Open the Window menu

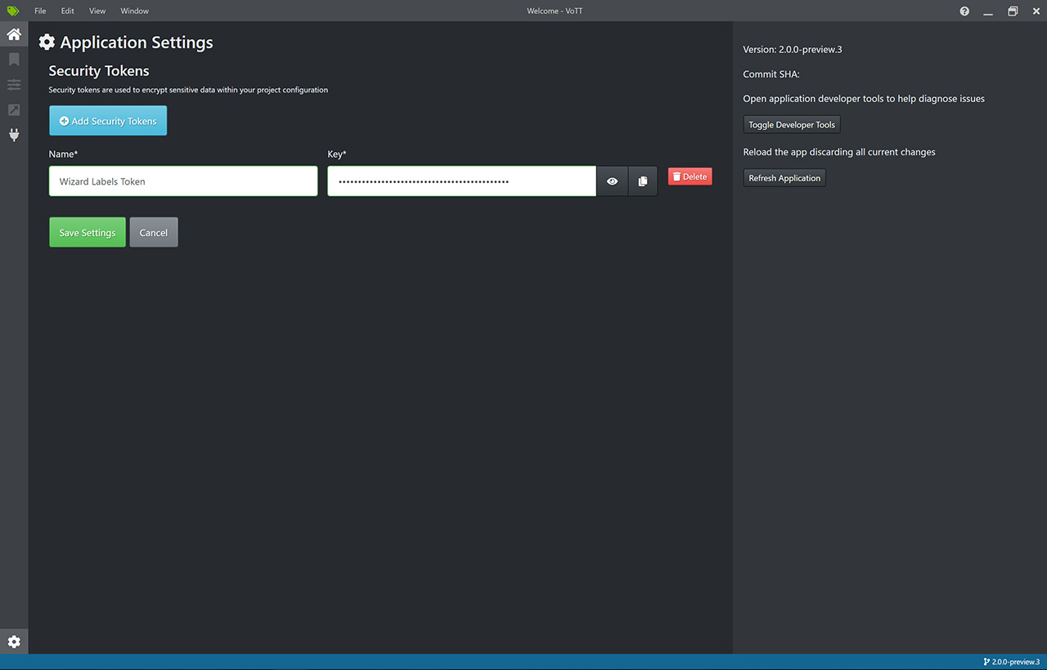point(134,11)
